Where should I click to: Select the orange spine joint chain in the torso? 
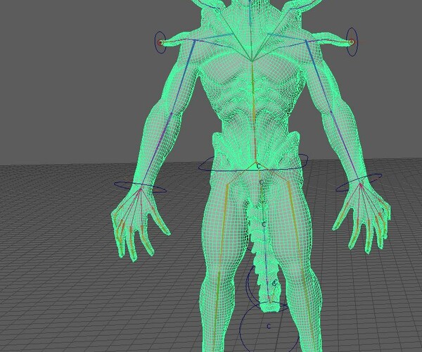click(253, 113)
